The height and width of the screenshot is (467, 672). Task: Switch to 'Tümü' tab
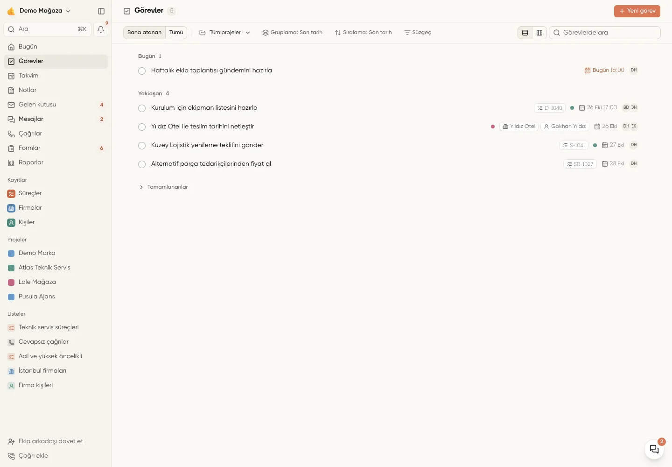click(x=176, y=33)
